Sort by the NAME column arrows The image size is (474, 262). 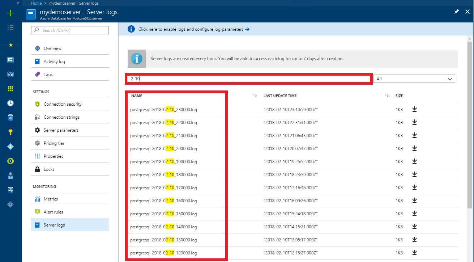[255, 96]
